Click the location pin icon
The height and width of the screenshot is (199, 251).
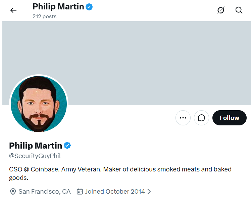(x=13, y=192)
